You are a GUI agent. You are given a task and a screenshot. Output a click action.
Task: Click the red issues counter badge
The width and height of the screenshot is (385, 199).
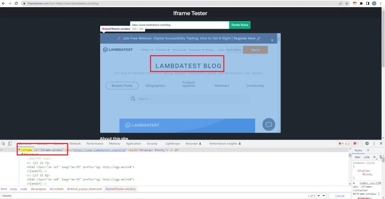[x=356, y=144]
